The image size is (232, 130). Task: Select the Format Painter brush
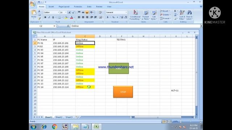[39, 18]
